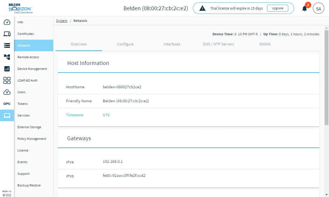Viewport: 329px width, 197px height.
Task: Open the WWAN tab
Action: (265, 44)
